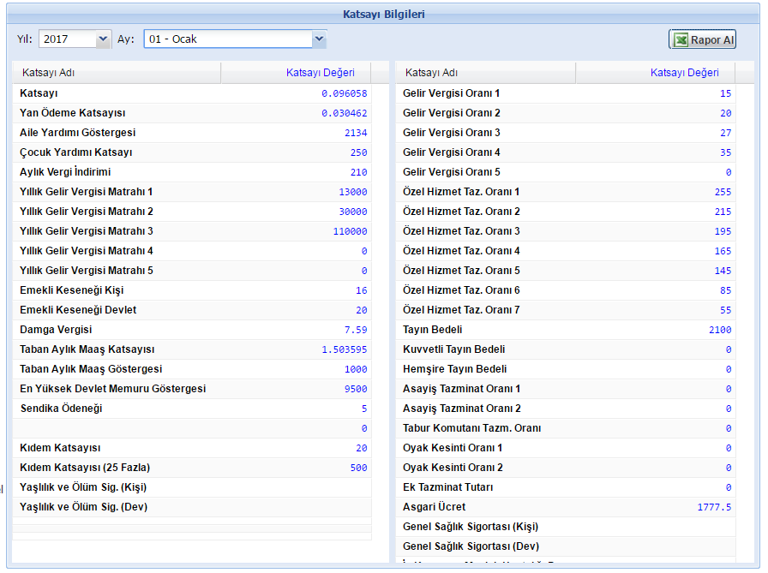Click Özel Hizmet Taz. Oranı 1 value
768x573 pixels.
722,192
